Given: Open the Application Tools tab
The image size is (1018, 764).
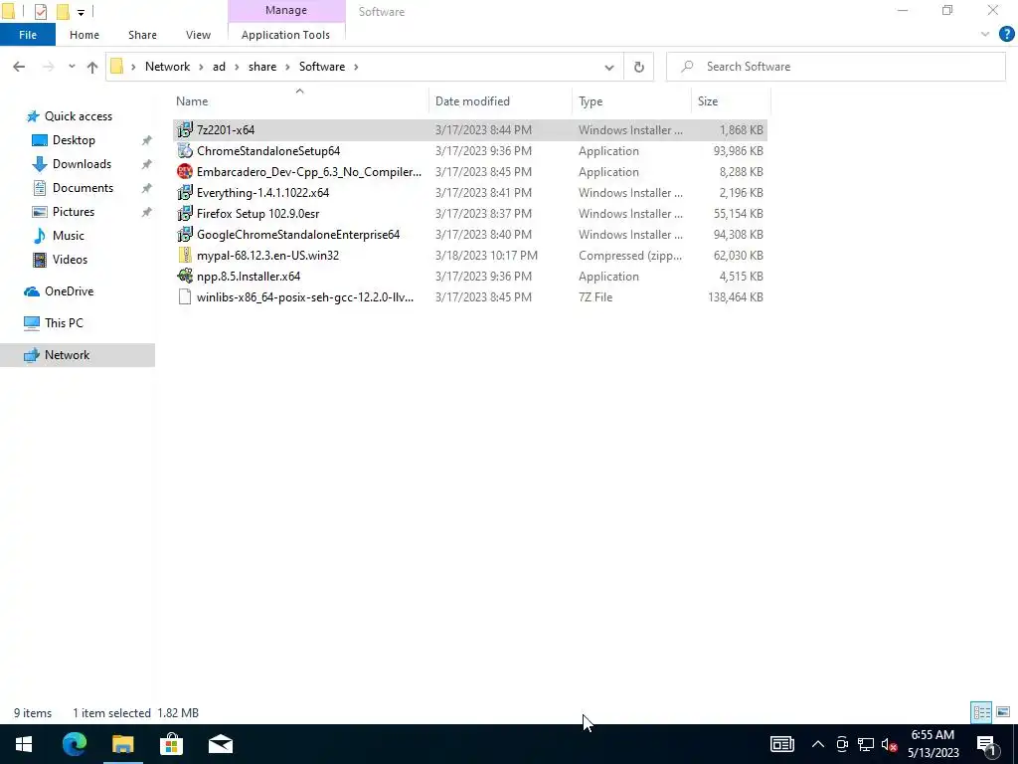Looking at the screenshot, I should click(x=285, y=35).
